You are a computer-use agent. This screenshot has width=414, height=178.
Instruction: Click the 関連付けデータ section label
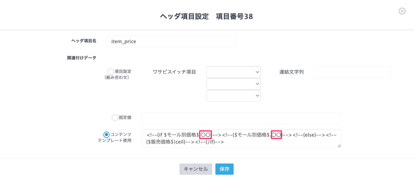82,58
